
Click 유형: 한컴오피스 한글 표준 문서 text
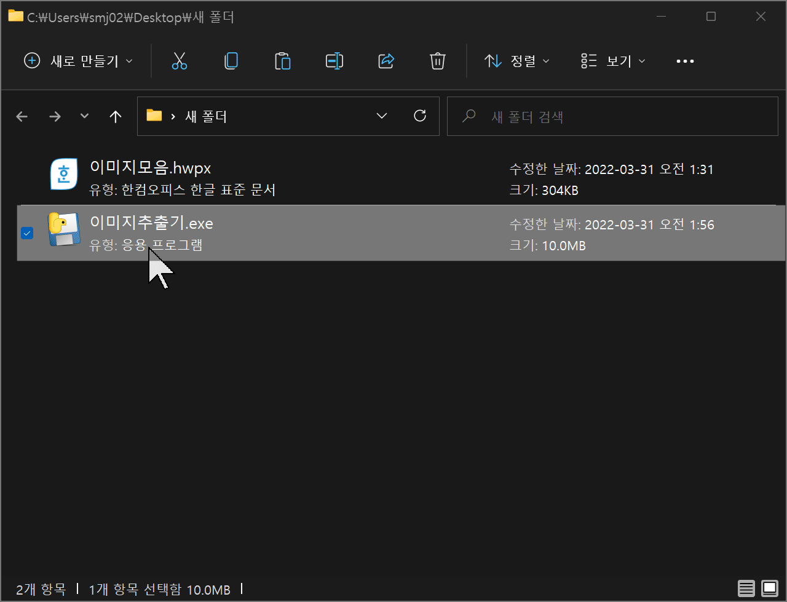pos(183,190)
